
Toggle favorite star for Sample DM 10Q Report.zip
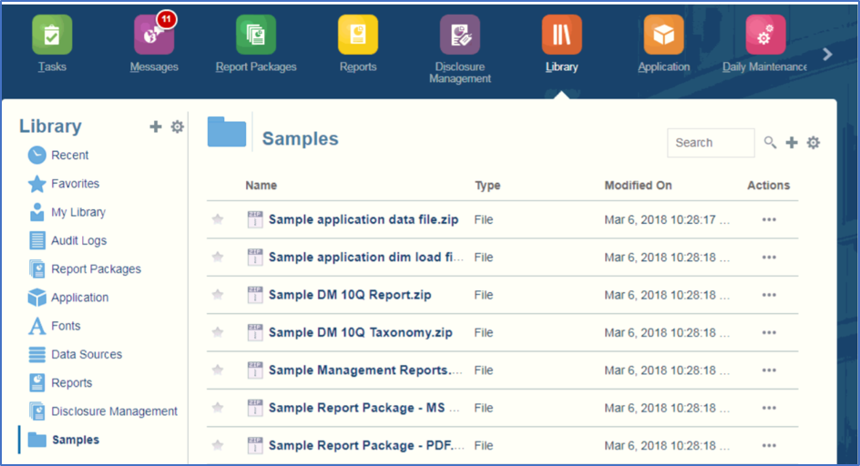pos(218,295)
